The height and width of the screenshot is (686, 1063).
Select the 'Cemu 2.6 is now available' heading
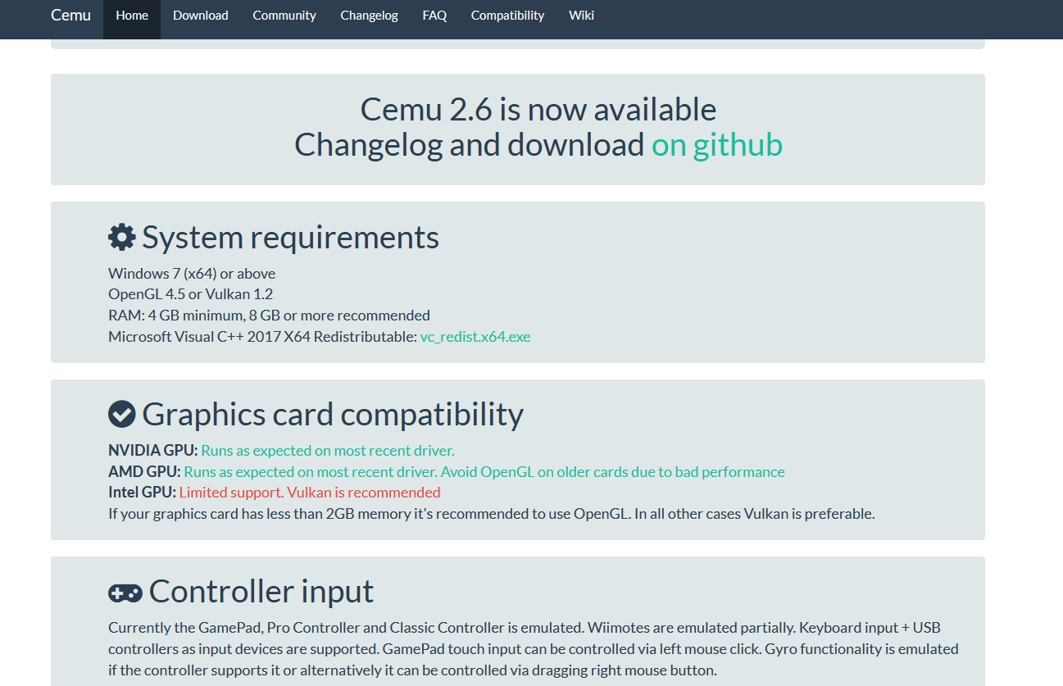(538, 109)
